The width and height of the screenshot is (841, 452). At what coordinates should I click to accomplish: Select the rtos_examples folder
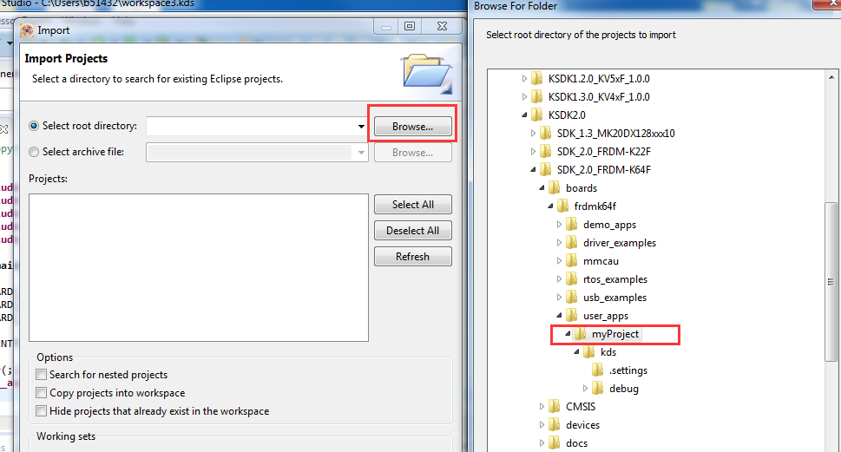click(615, 279)
